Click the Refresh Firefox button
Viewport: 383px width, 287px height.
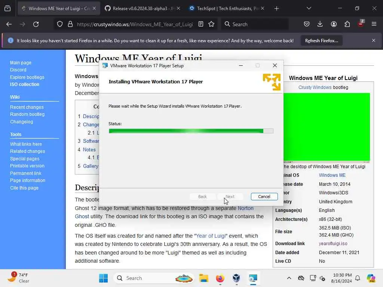pos(321,41)
